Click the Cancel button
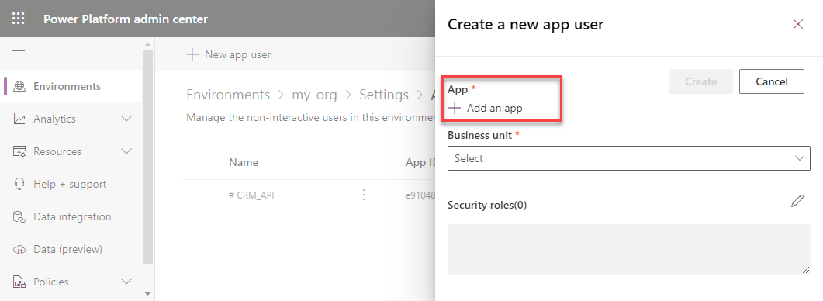 point(772,81)
